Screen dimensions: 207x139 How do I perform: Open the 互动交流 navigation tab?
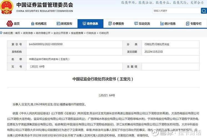(x=144, y=24)
